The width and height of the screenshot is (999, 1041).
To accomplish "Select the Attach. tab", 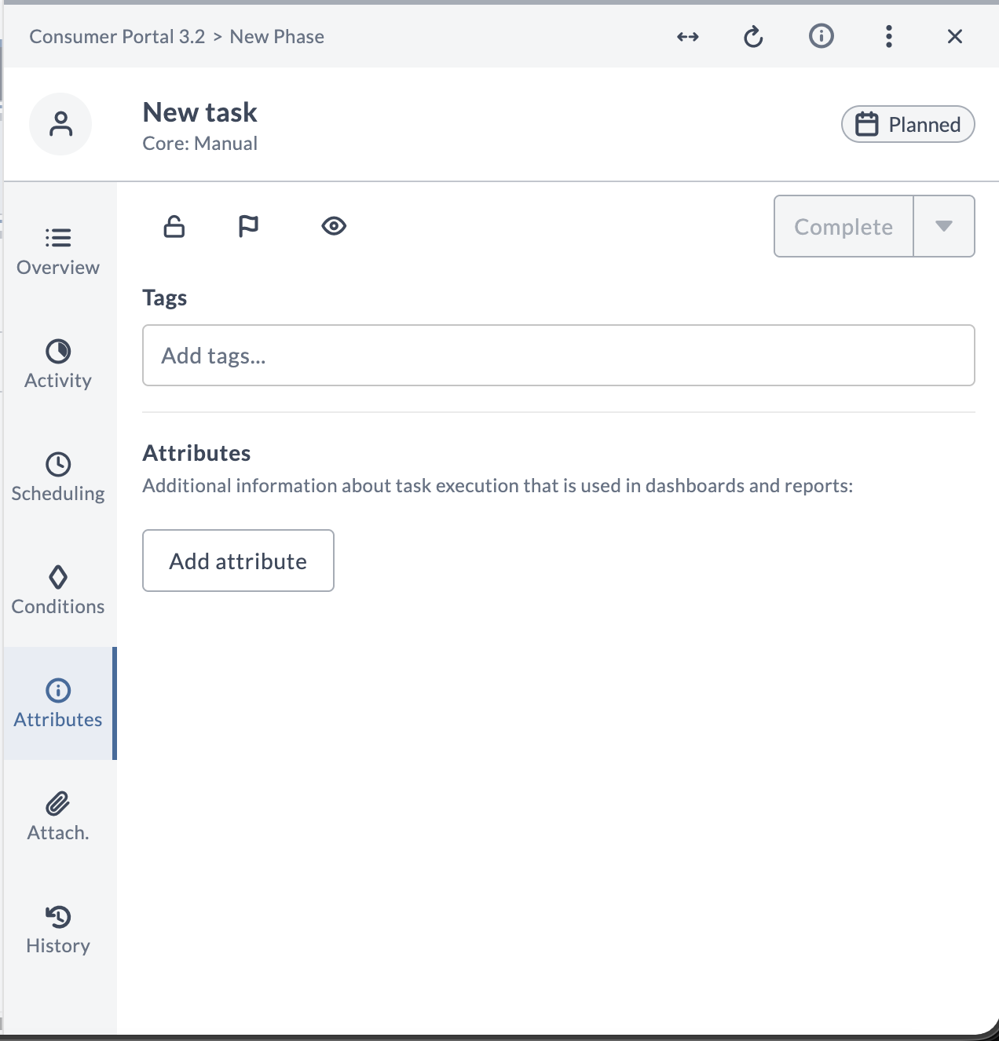I will 58,816.
